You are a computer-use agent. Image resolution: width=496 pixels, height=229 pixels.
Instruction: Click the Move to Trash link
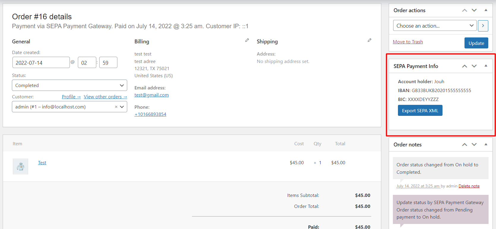tap(408, 42)
